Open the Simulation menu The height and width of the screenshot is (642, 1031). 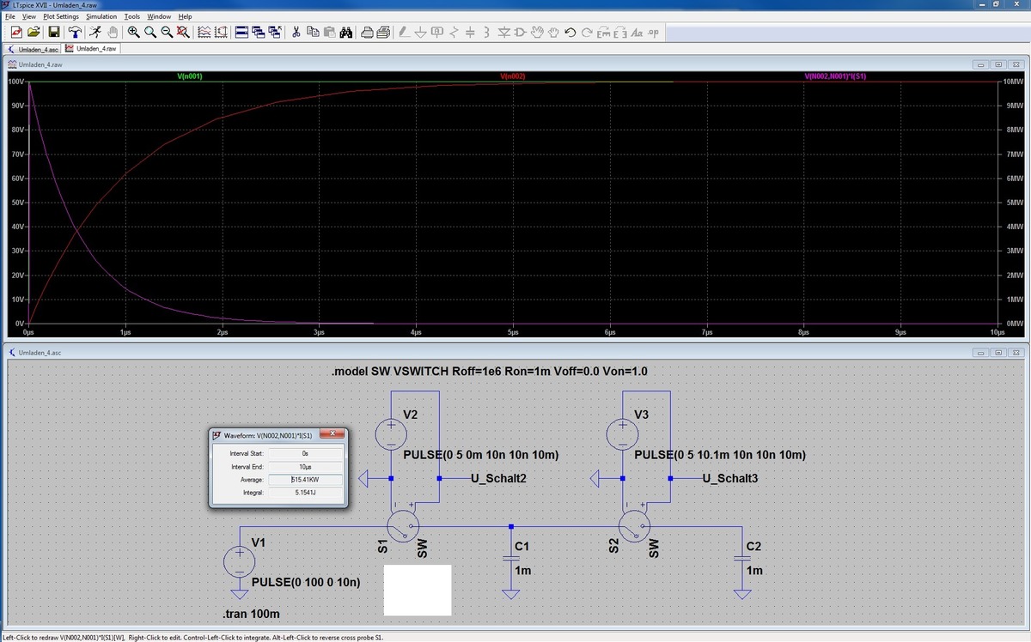(101, 16)
